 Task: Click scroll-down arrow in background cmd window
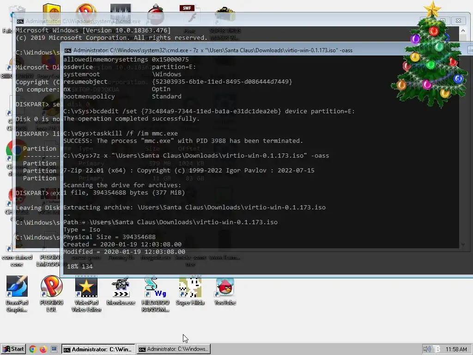coord(463,244)
